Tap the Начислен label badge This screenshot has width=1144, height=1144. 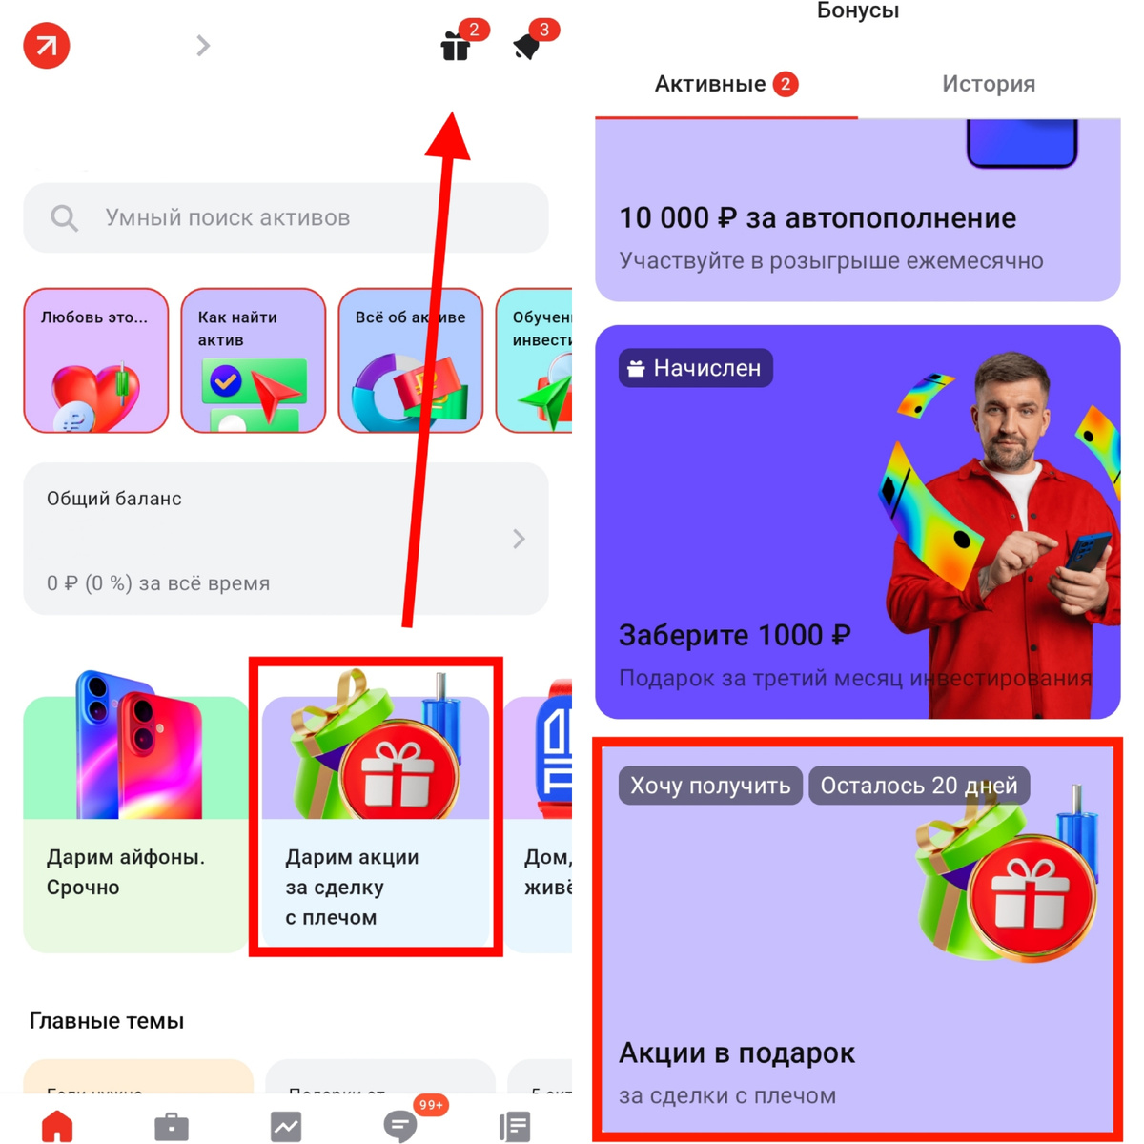tap(696, 368)
